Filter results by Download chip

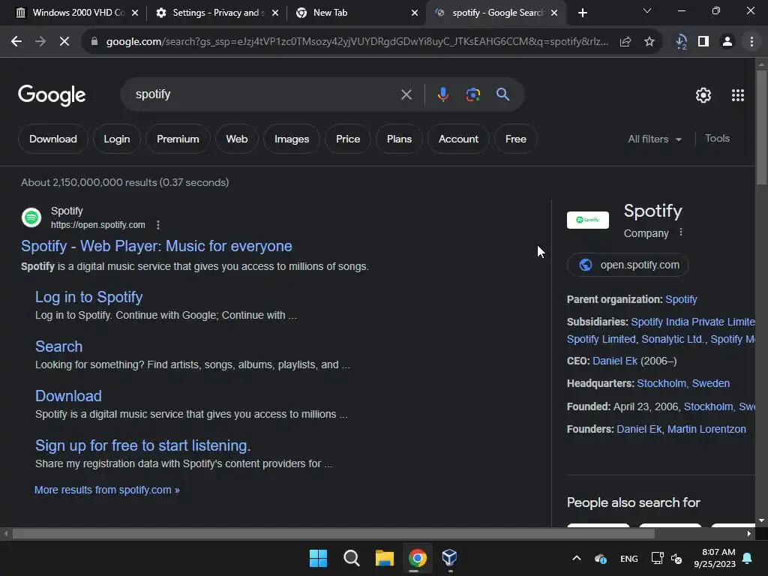53,139
